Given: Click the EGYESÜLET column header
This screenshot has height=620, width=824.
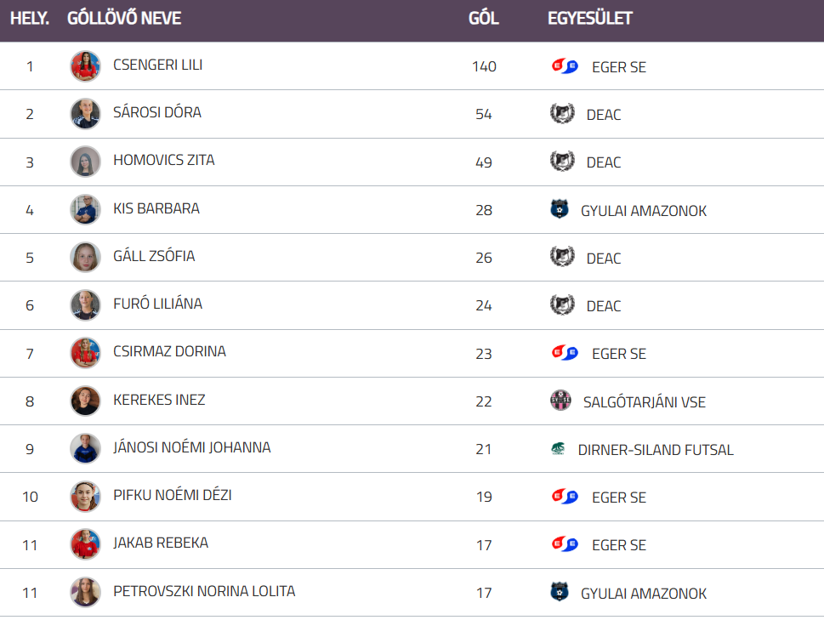Looking at the screenshot, I should pyautogui.click(x=589, y=18).
